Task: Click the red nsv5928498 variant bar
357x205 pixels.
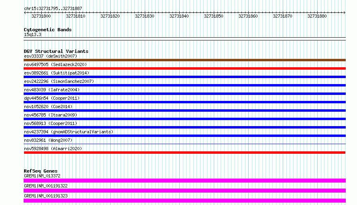Action: tap(185, 153)
